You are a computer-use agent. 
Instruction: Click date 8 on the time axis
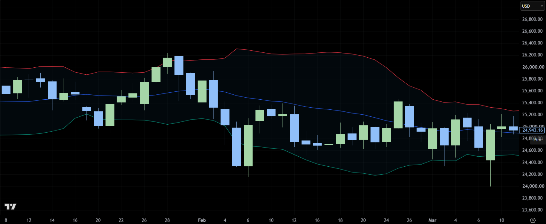point(6,220)
